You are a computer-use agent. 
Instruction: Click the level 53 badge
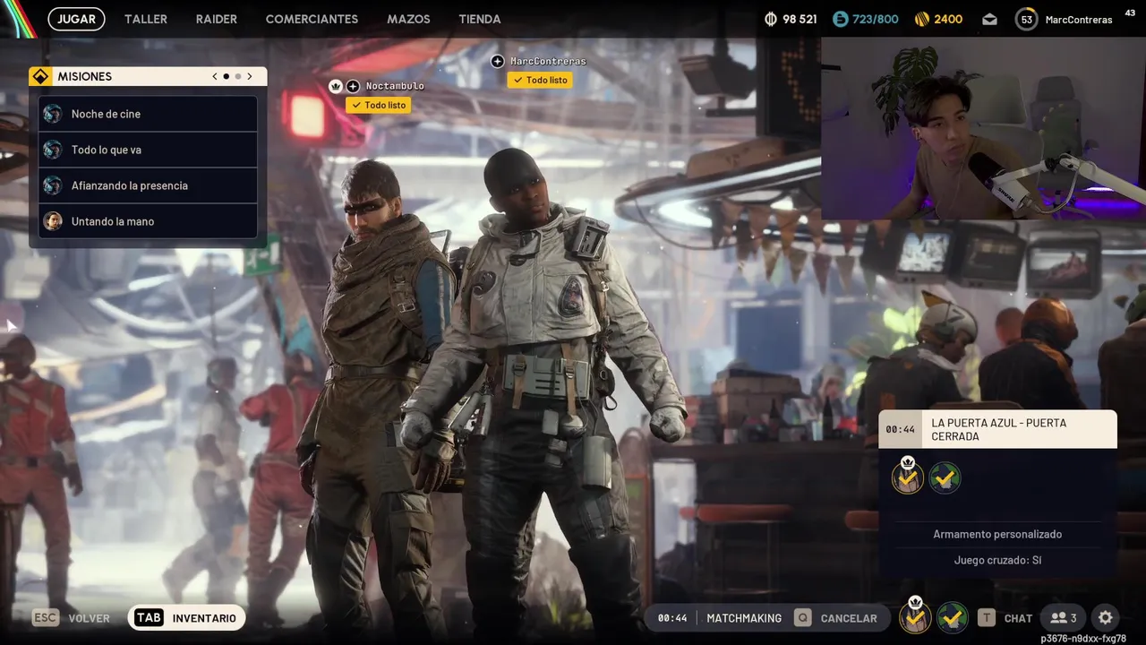coord(1026,19)
